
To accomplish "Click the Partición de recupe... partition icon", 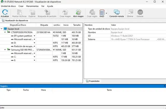I will coord(12,47).
